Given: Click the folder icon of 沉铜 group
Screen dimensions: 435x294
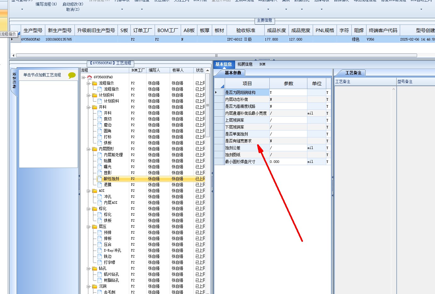Looking at the screenshot, I should click(x=95, y=286).
